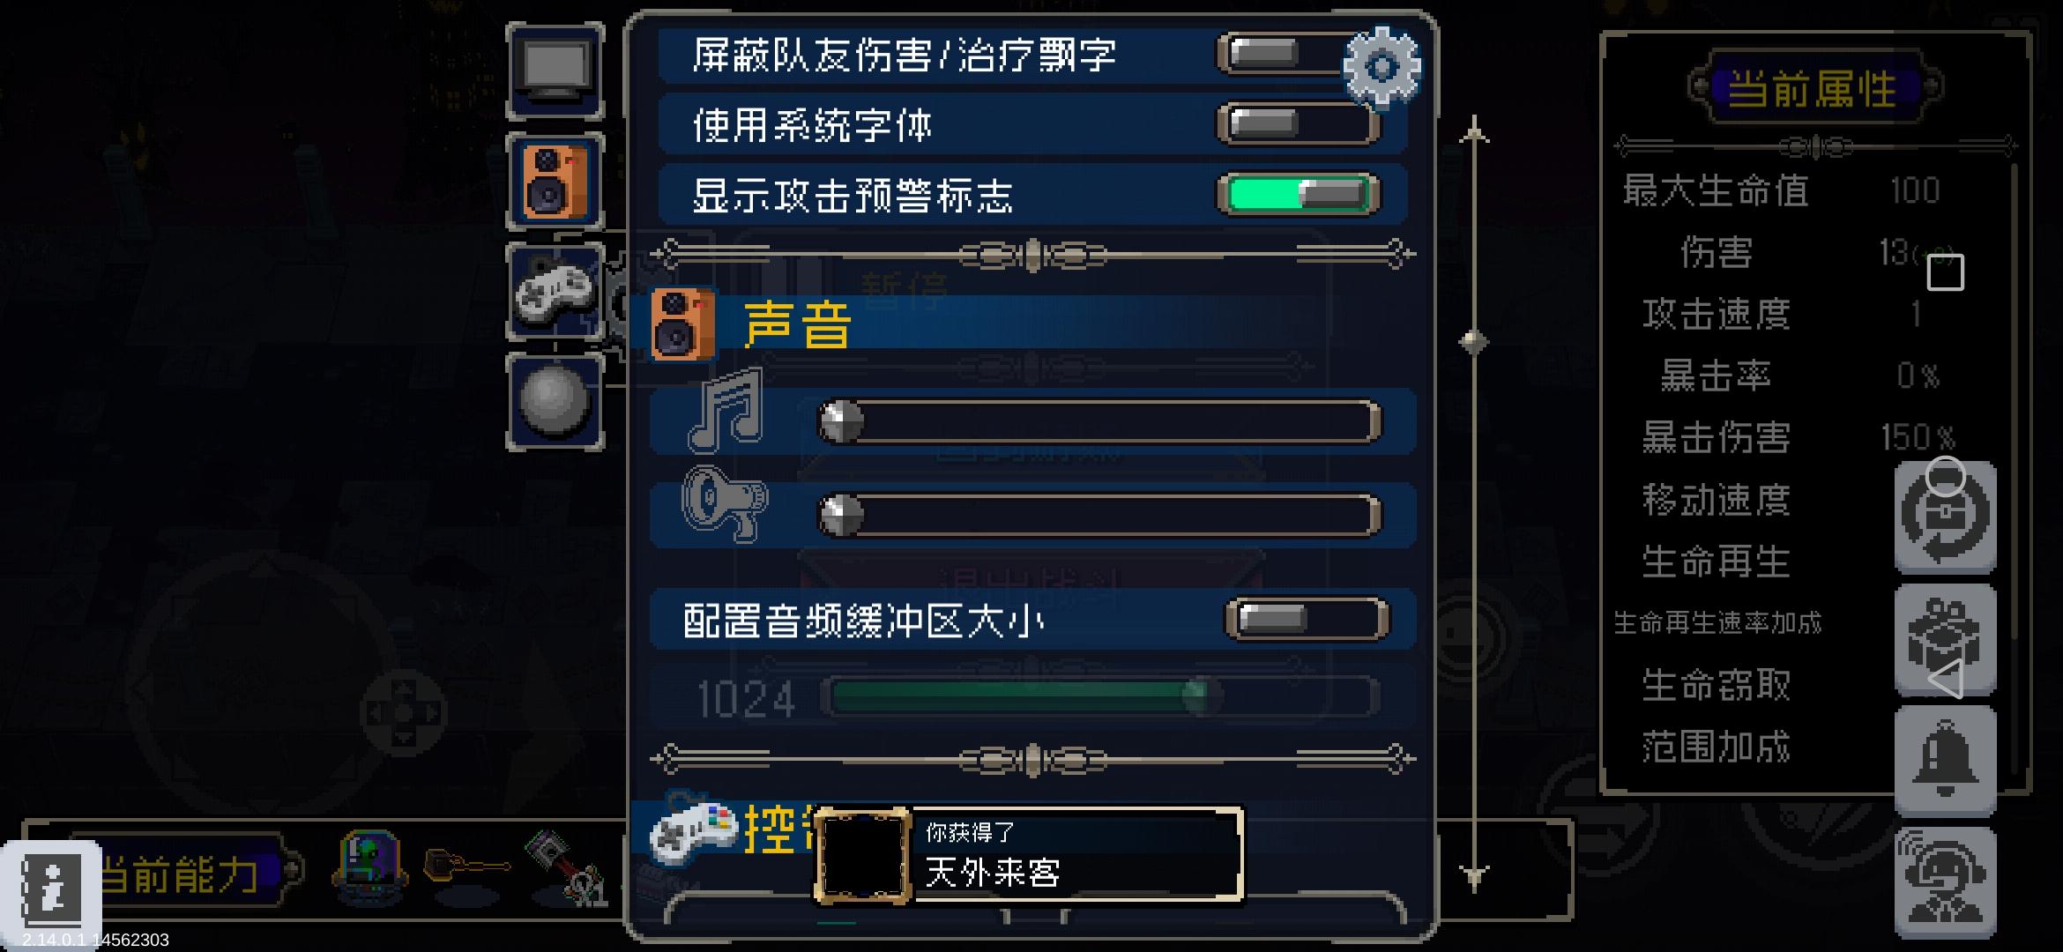Open the display settings monitor tab icon
Image resolution: width=2063 pixels, height=952 pixels.
tap(555, 71)
